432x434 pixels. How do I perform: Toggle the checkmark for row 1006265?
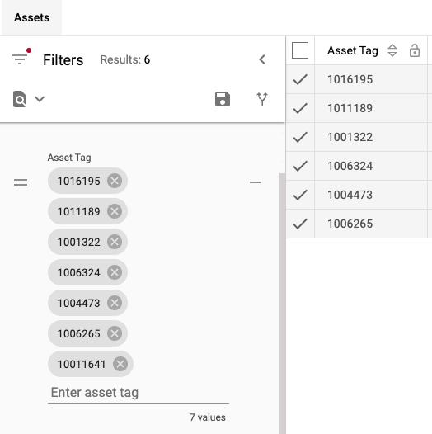300,224
